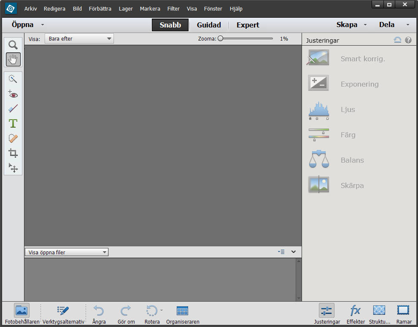Open the Justeringar help question mark
This screenshot has height=327, width=418.
coord(408,40)
